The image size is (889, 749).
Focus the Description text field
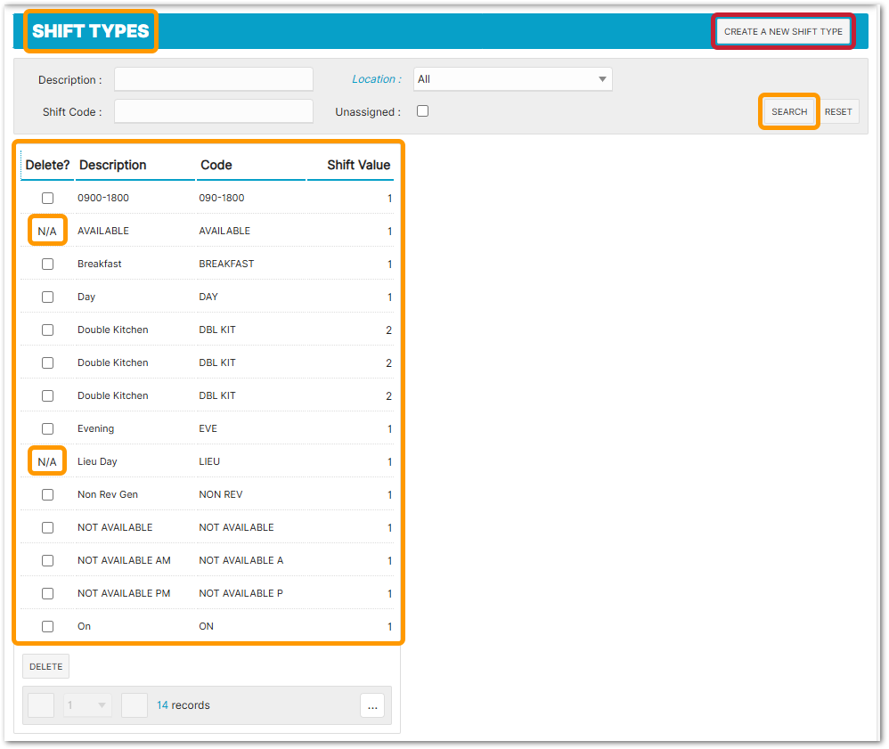(214, 79)
